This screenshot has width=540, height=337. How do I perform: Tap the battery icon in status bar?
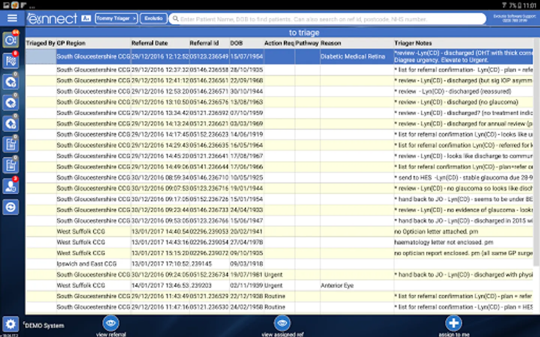[x=520, y=5]
